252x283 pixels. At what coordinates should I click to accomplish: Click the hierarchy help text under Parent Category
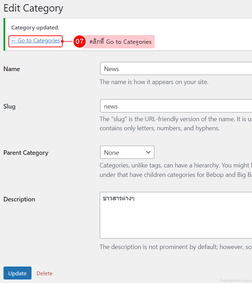coord(175,170)
